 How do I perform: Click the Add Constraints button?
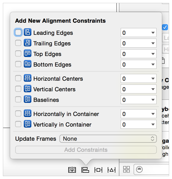click(x=86, y=150)
